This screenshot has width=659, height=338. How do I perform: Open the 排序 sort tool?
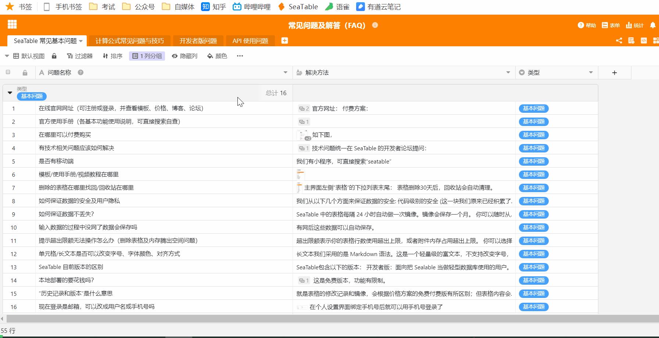coord(112,56)
